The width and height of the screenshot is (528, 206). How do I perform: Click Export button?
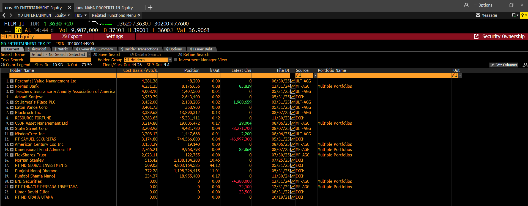click(x=72, y=36)
